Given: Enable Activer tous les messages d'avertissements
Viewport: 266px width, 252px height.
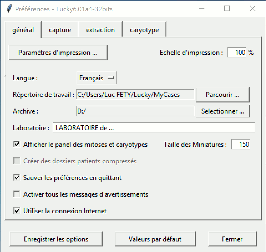Looking at the screenshot, I should (x=17, y=194).
